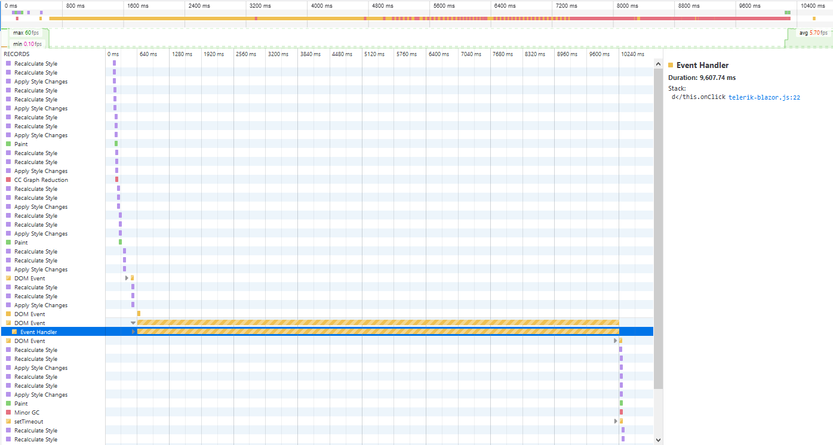
Task: Click the yellow setTimeout marker square
Action: 8,421
